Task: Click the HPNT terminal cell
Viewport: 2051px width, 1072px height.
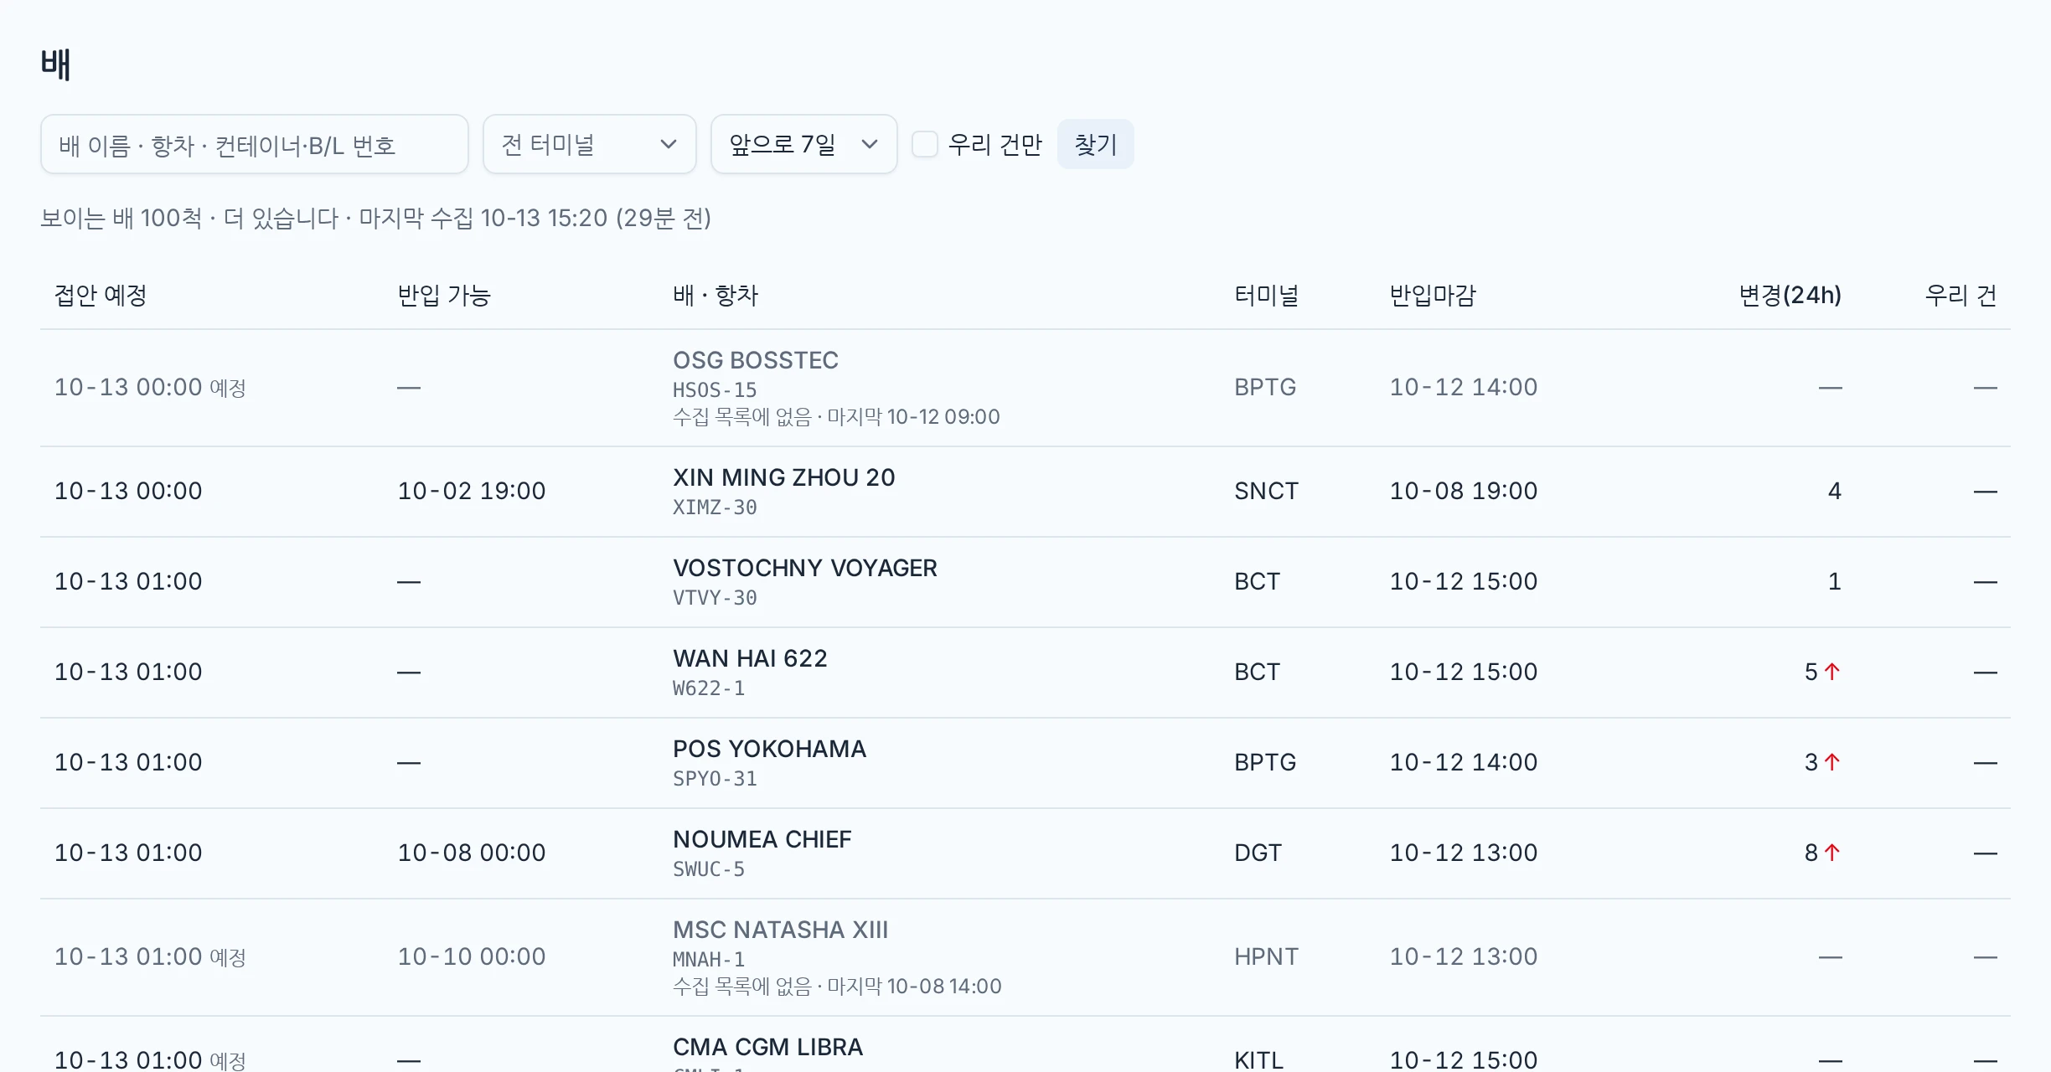Action: (x=1266, y=956)
